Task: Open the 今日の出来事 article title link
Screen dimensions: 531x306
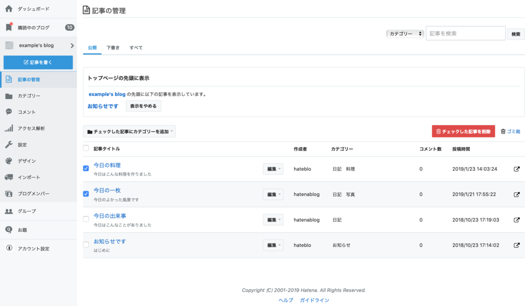Action: pos(110,216)
